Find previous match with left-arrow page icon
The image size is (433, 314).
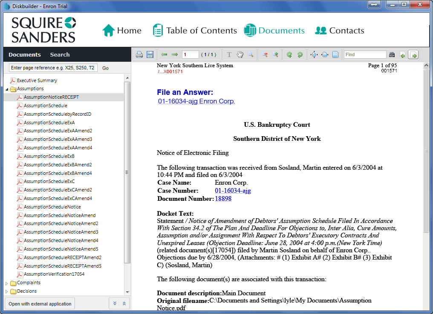point(403,55)
